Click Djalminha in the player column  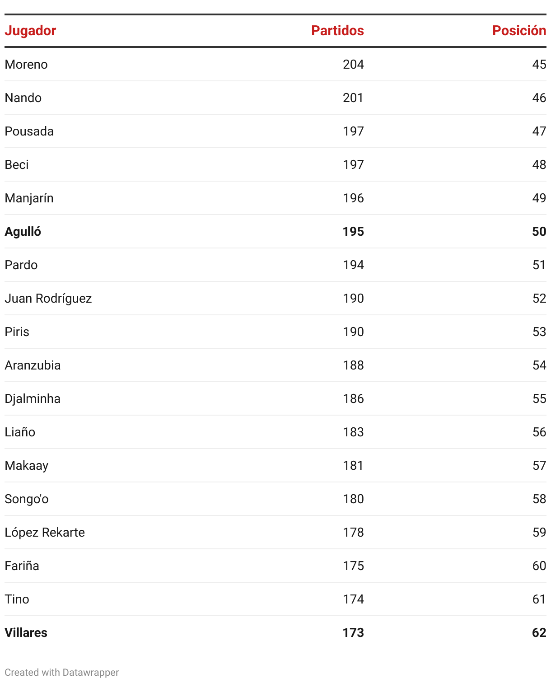(x=33, y=399)
